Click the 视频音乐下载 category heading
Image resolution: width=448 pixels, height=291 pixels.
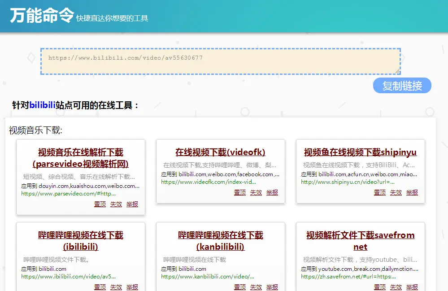coord(36,130)
